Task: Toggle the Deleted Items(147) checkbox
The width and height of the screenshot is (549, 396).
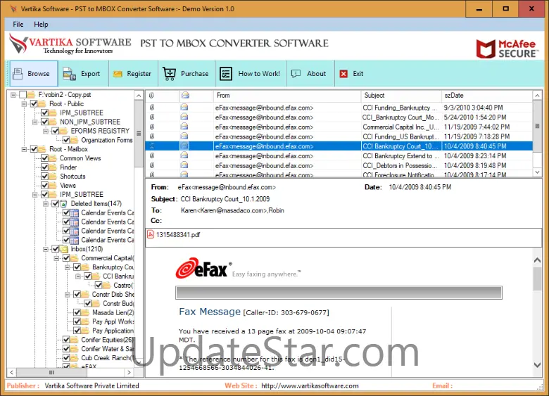Action: click(x=56, y=203)
